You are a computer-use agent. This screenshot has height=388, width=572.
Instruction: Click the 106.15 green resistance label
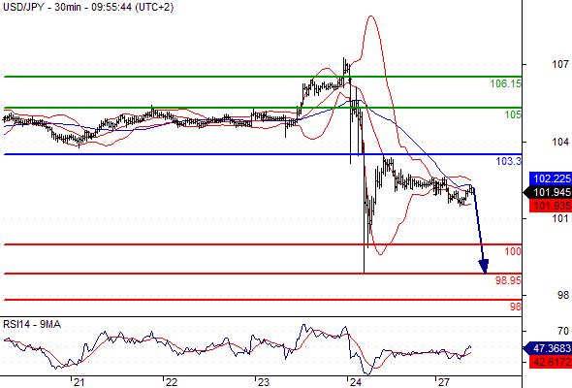(x=506, y=84)
